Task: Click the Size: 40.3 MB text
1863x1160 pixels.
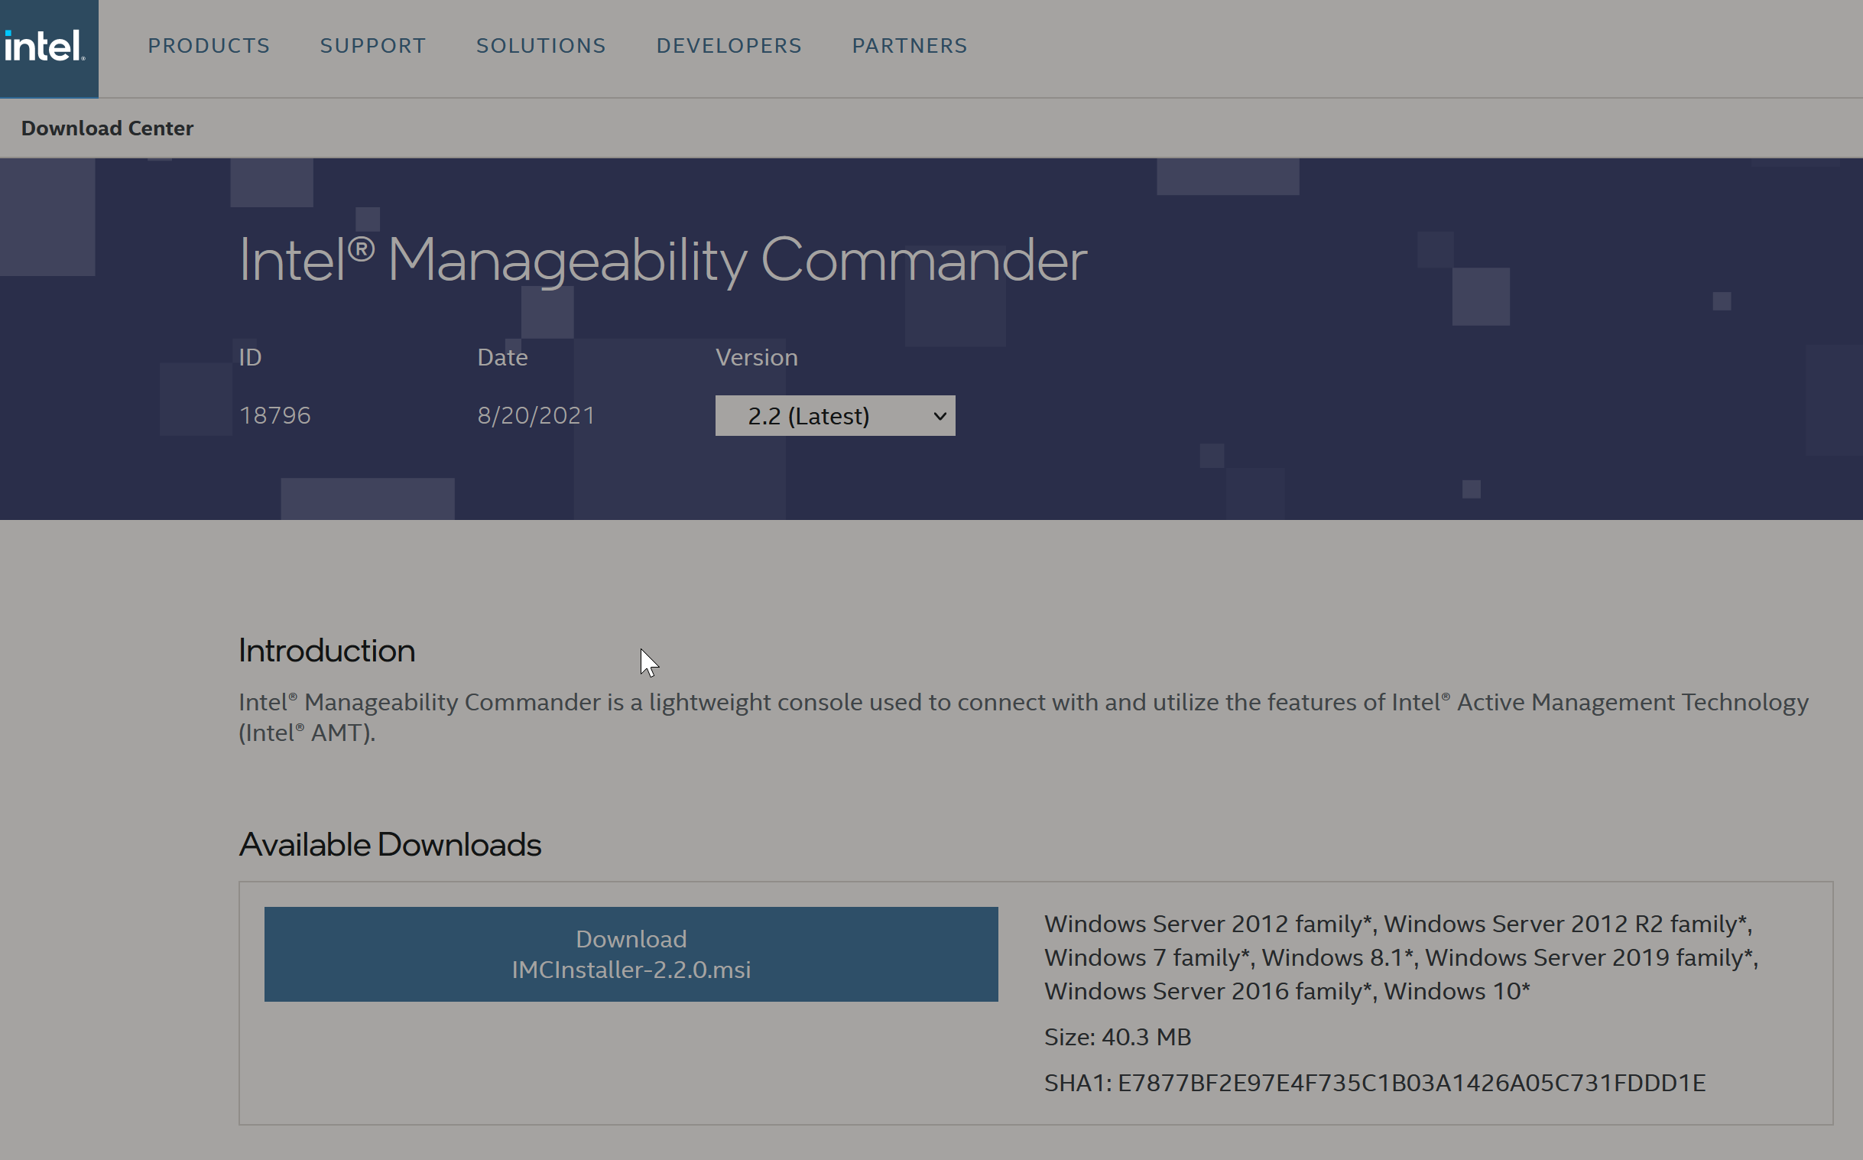Action: (1118, 1037)
